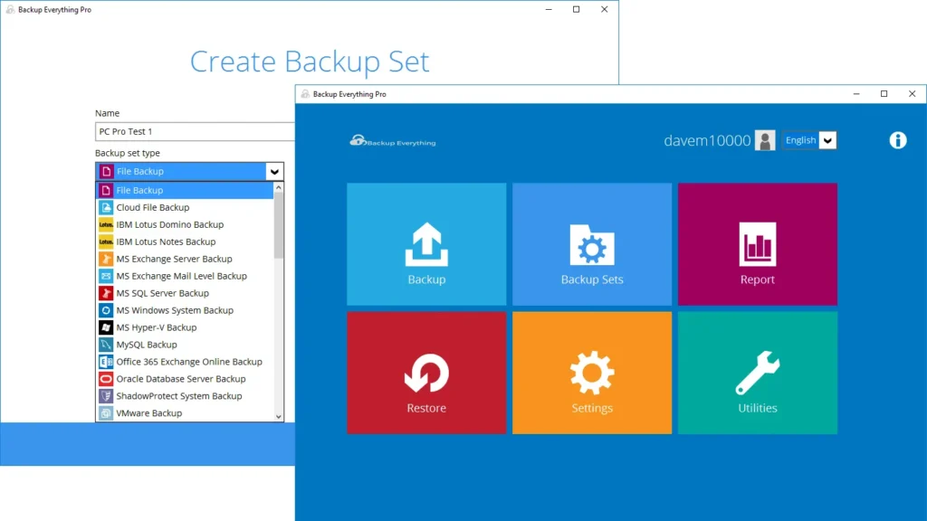The height and width of the screenshot is (521, 927).
Task: Select MS Windows System Backup text
Action: [x=175, y=310]
